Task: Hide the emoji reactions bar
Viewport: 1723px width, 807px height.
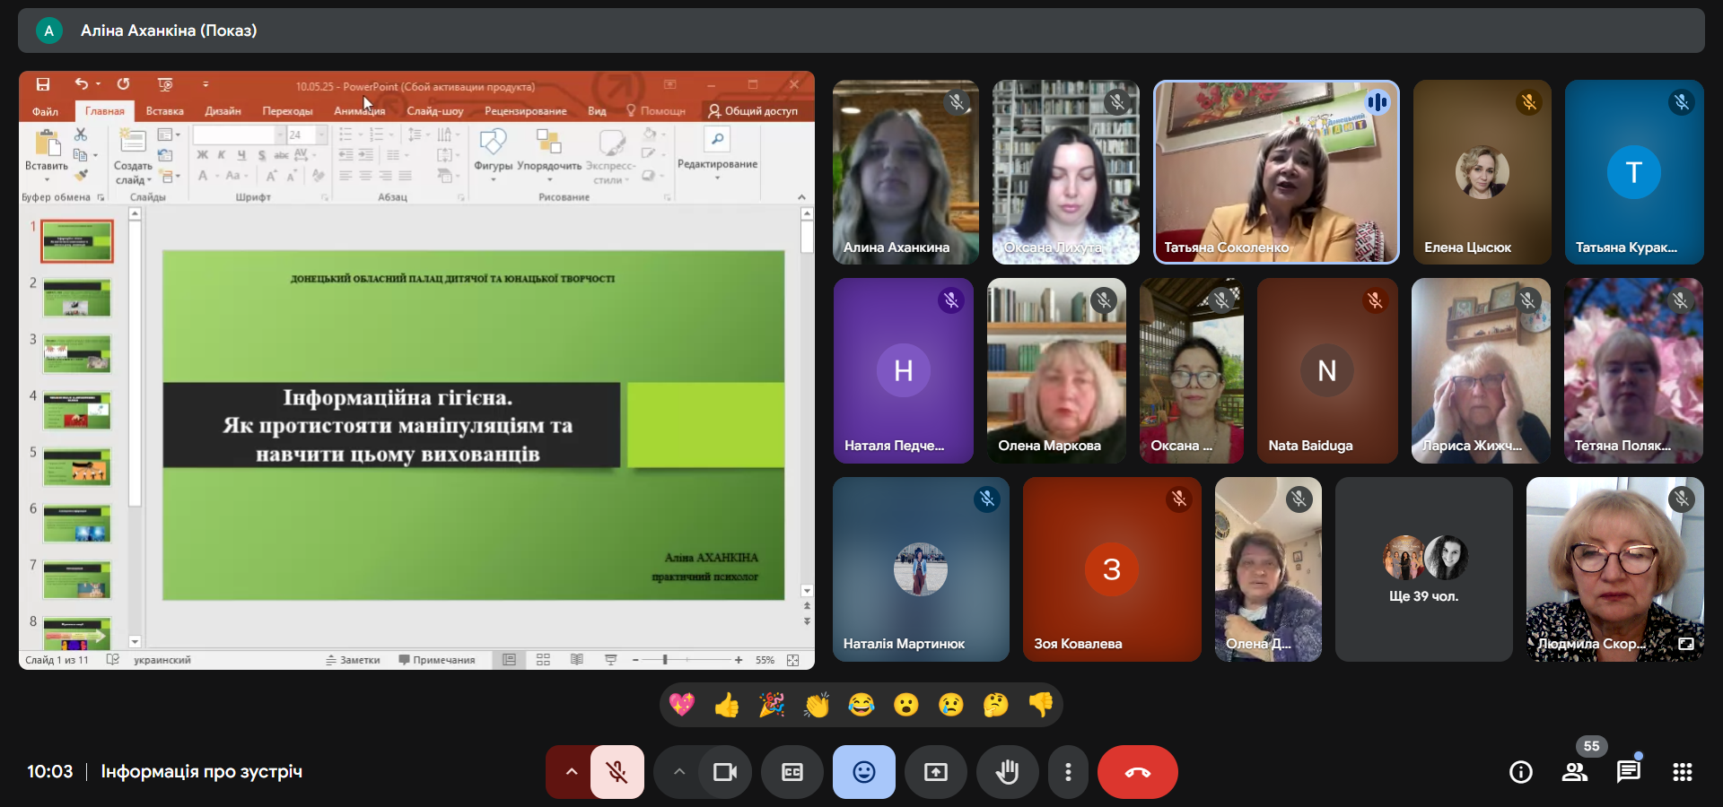Action: pos(863,772)
